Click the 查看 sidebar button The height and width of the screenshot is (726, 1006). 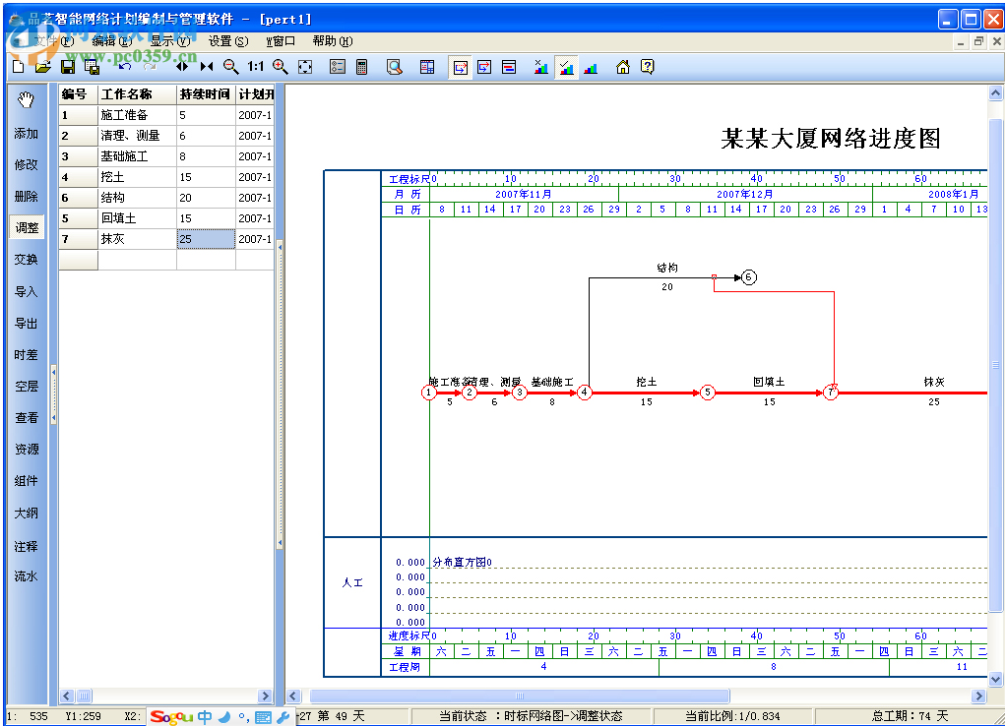coord(27,417)
